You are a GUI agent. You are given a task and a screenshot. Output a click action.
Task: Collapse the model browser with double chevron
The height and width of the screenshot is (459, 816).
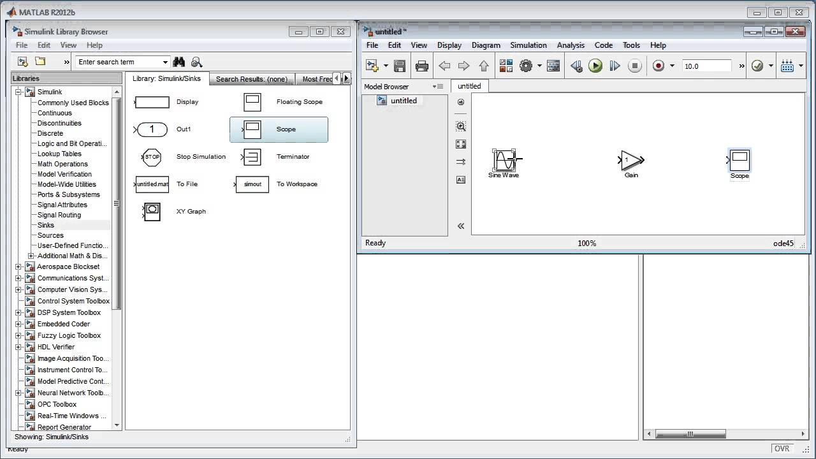click(461, 226)
